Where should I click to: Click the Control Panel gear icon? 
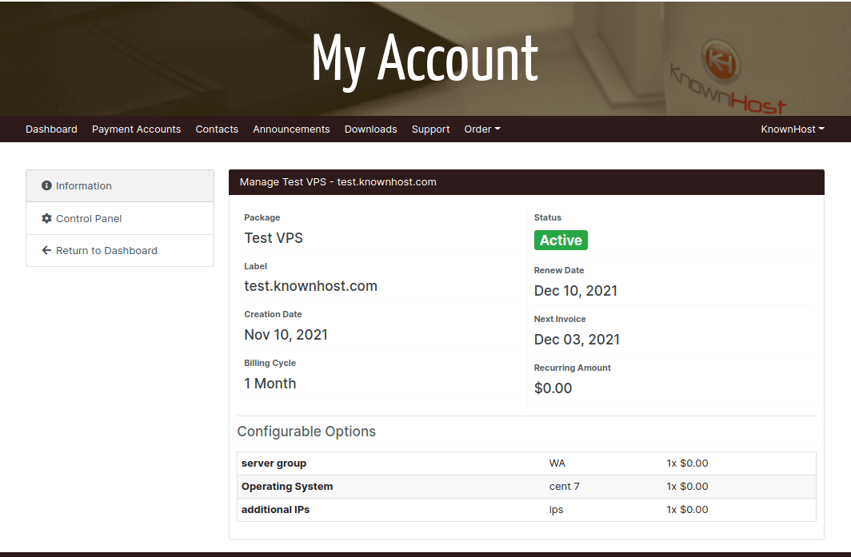click(x=46, y=218)
